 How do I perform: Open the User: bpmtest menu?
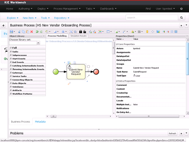point(165,9)
